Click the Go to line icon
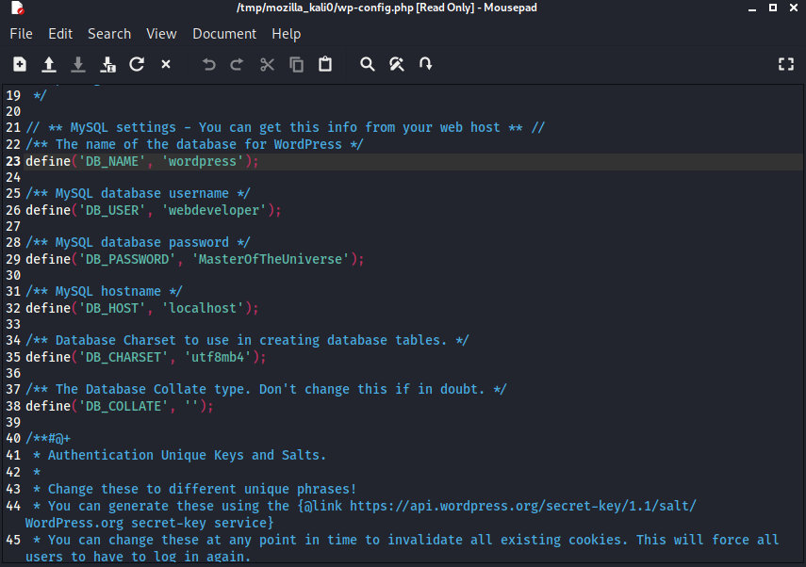 pyautogui.click(x=426, y=64)
